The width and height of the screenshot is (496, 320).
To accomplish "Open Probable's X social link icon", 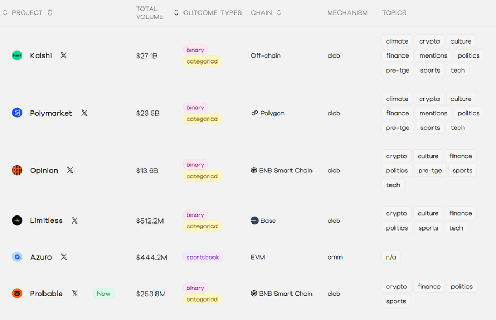I will 75,294.
